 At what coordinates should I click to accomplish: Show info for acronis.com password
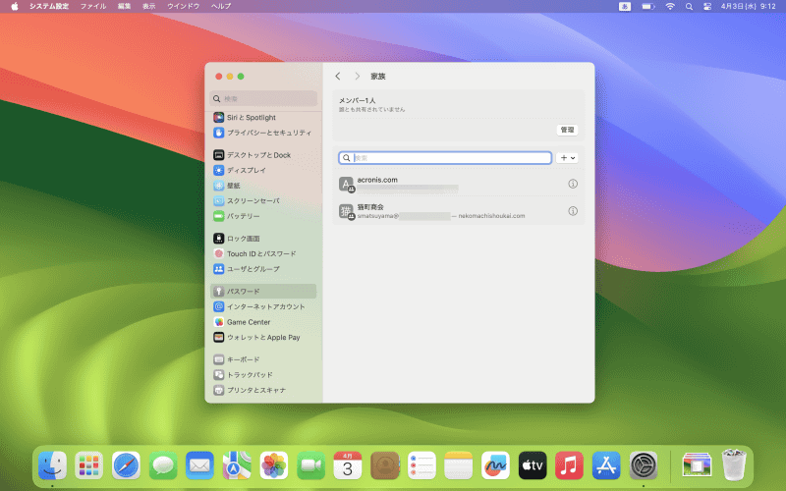pos(573,184)
